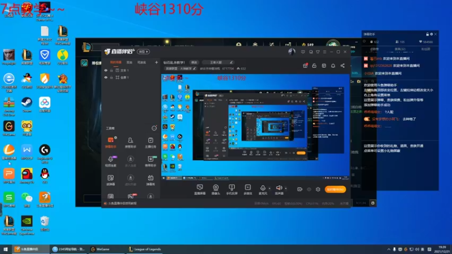Click the taskbar clock showing 19:39
Viewport: 452px width, 254px height.
tap(442, 249)
